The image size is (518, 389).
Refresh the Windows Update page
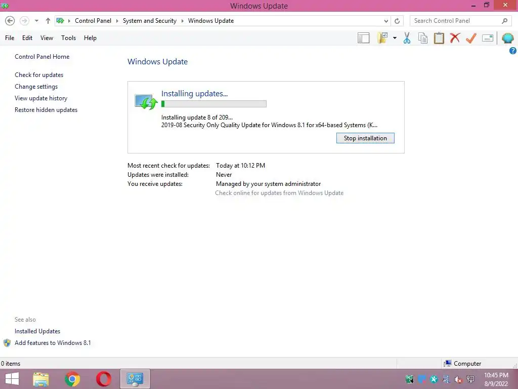tap(397, 21)
